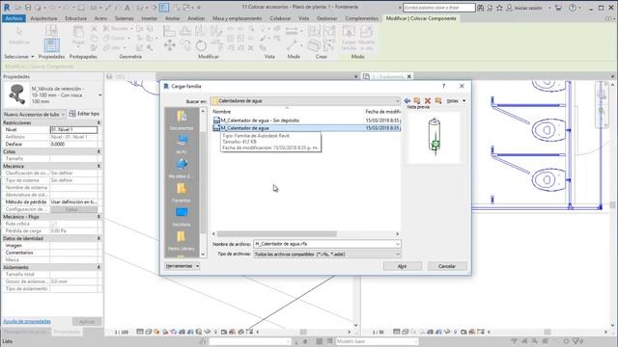Open the Nombre de archivo dropdown arrow

[x=397, y=244]
